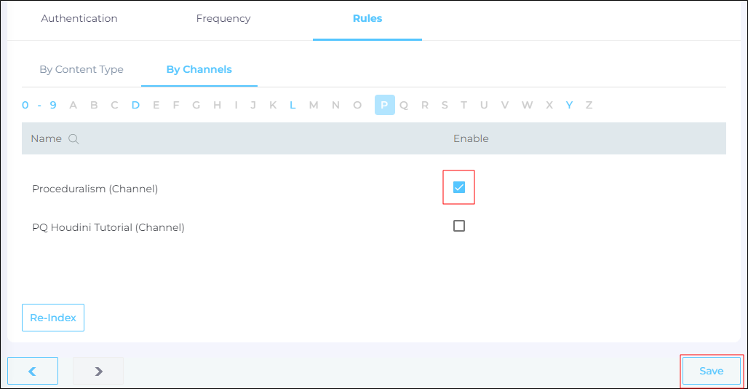Screen dimensions: 748x389
Task: Click the right arrow next button
Action: (98, 371)
